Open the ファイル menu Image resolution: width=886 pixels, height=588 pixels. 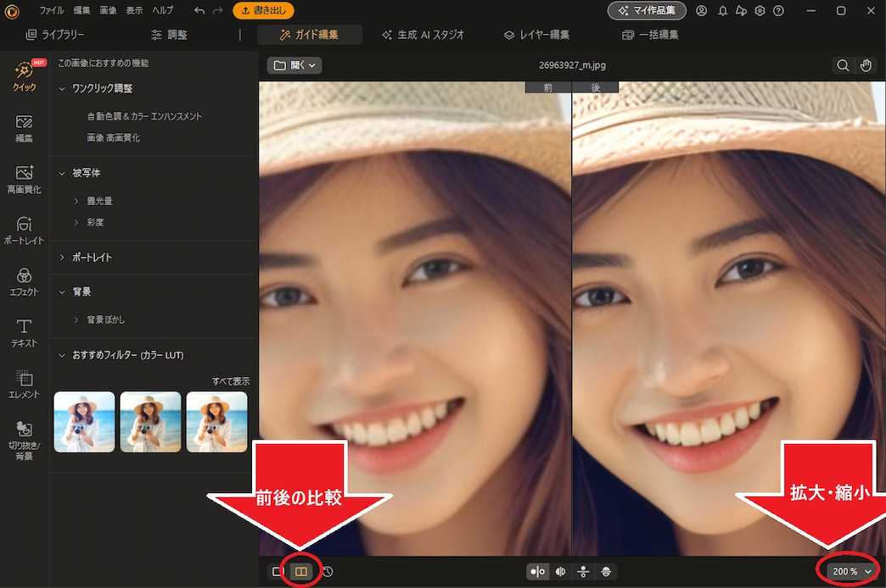pyautogui.click(x=53, y=10)
